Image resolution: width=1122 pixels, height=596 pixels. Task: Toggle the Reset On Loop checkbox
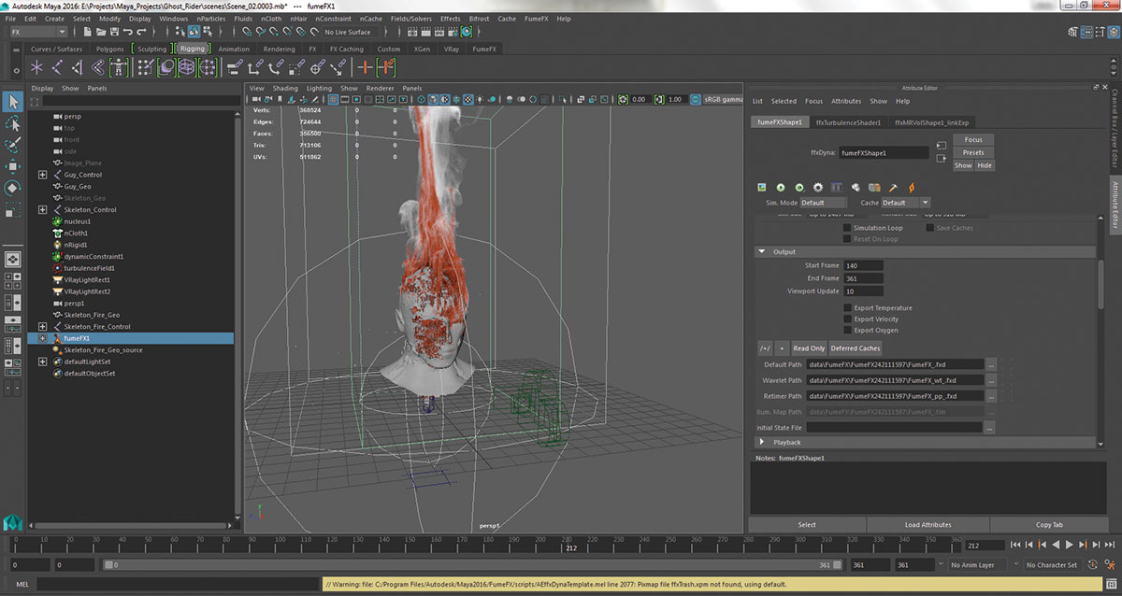point(847,239)
